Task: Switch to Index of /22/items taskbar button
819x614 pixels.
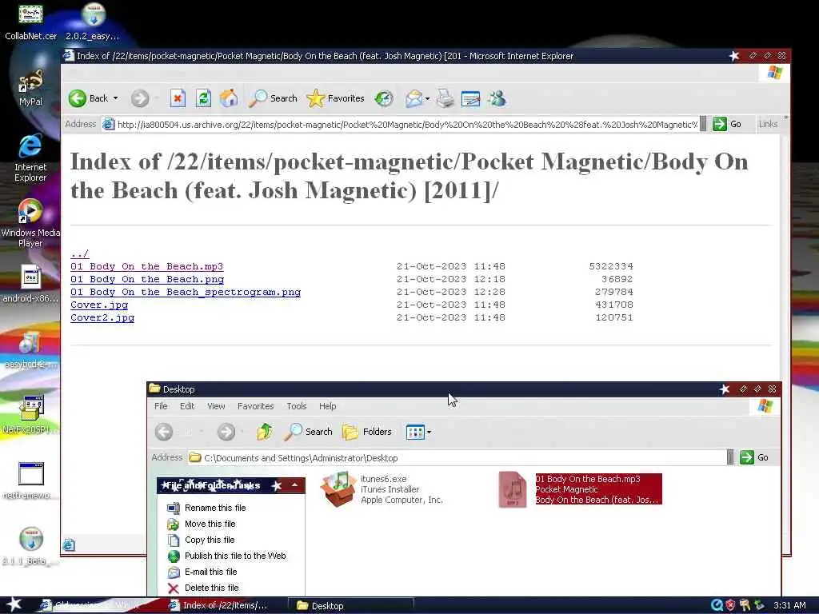Action: click(x=225, y=606)
